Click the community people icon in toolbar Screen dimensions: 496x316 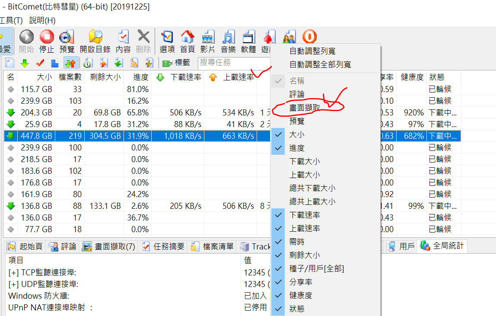[x=289, y=37]
